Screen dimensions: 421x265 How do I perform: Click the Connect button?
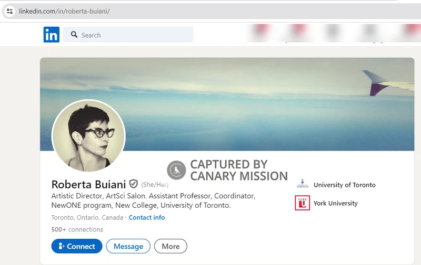tap(77, 246)
